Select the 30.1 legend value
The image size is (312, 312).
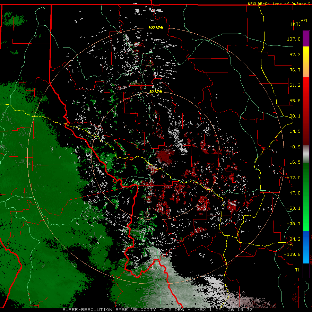pos(295,116)
